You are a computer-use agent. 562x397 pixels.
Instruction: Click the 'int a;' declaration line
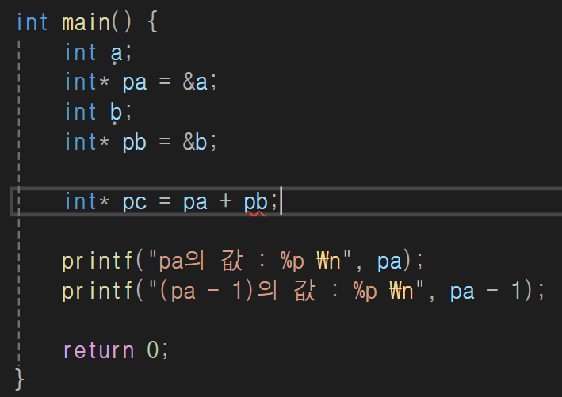click(x=98, y=52)
